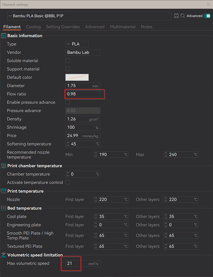
Task: Click the Max volumetric speed label
Action: point(28,263)
